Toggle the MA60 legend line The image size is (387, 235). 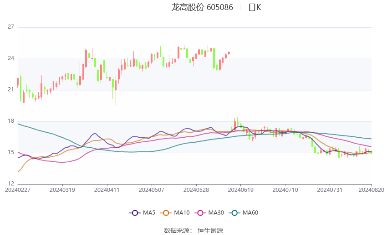244,213
